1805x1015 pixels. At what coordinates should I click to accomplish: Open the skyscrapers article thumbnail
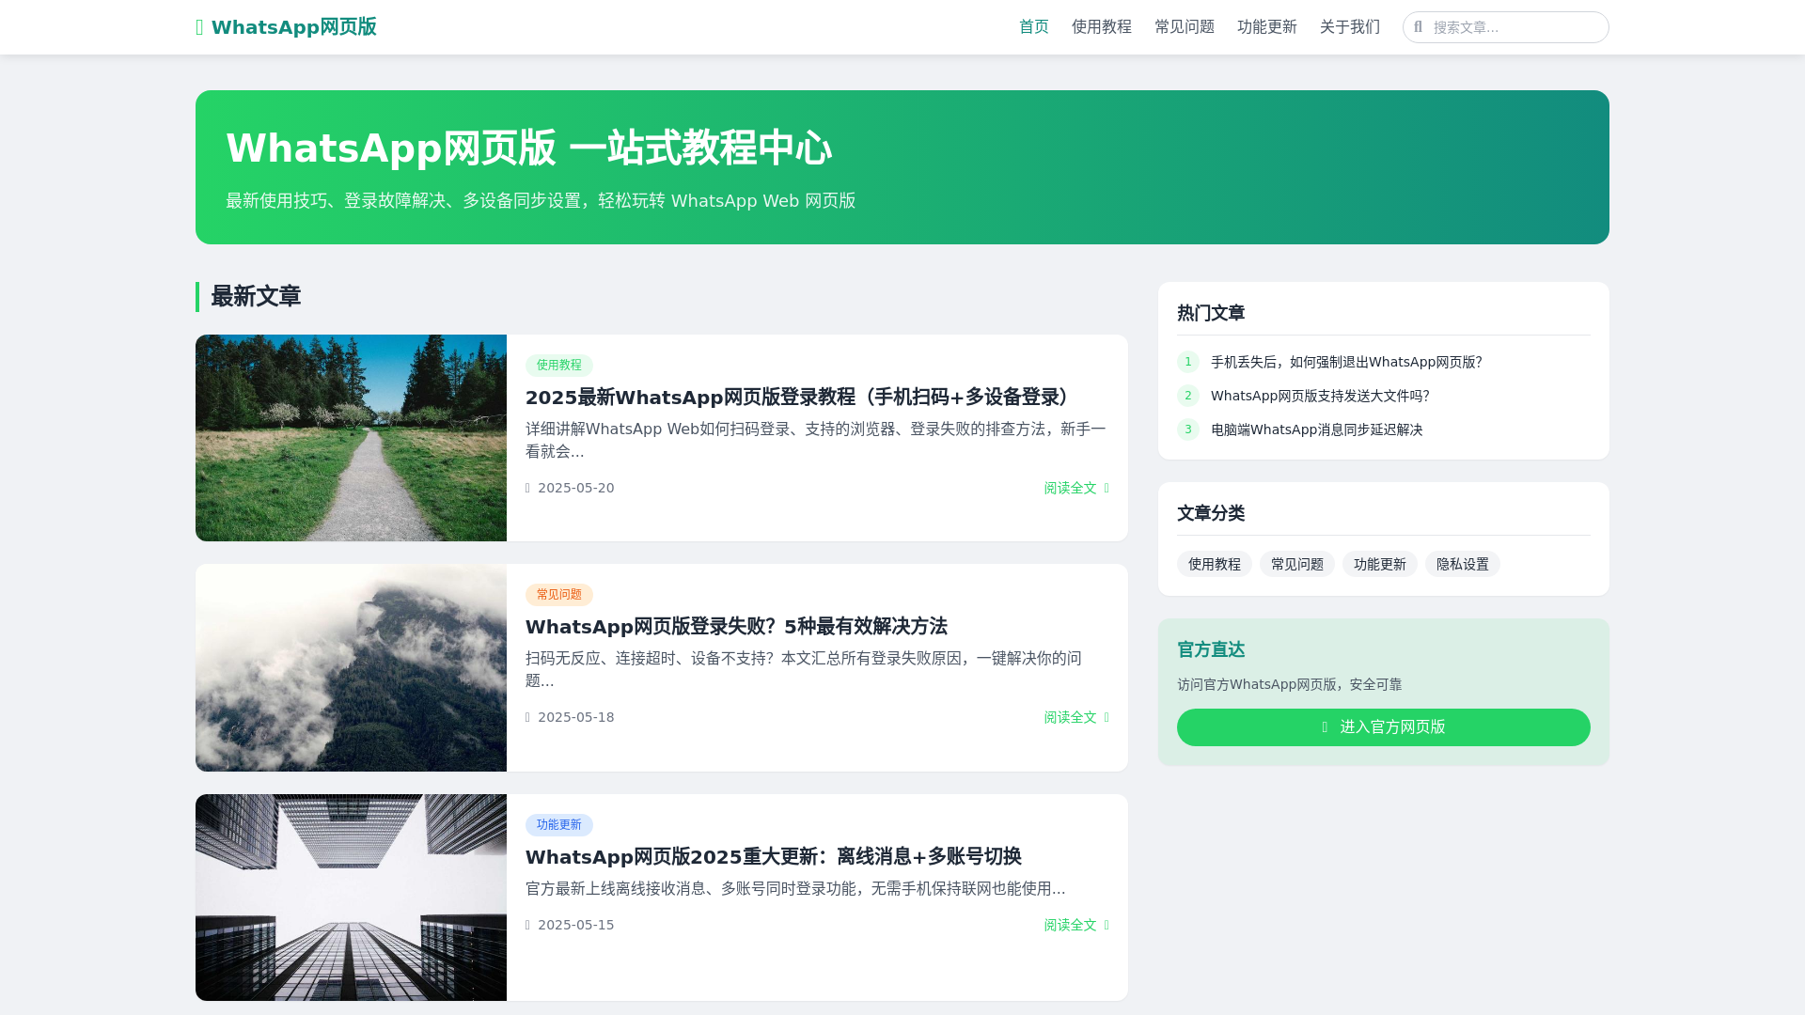click(x=351, y=898)
